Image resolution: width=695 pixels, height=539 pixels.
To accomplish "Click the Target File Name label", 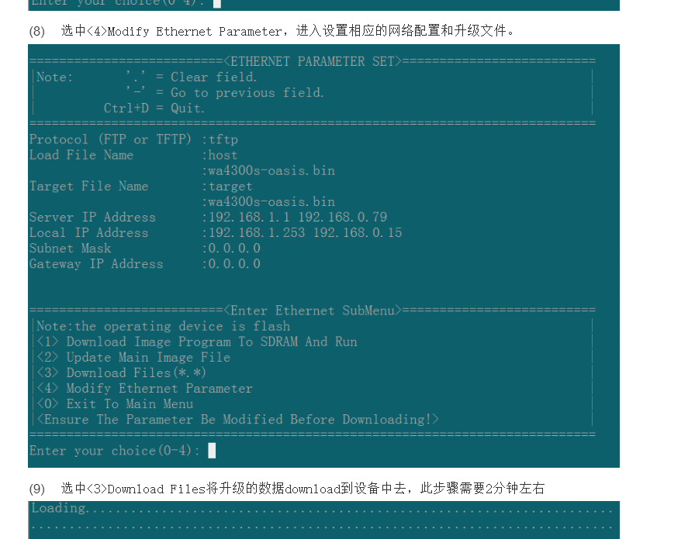I will (x=88, y=186).
